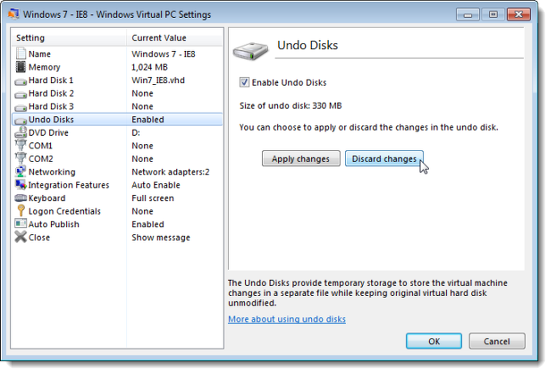The width and height of the screenshot is (551, 374).
Task: Close the settings window with red X
Action: pyautogui.click(x=518, y=14)
